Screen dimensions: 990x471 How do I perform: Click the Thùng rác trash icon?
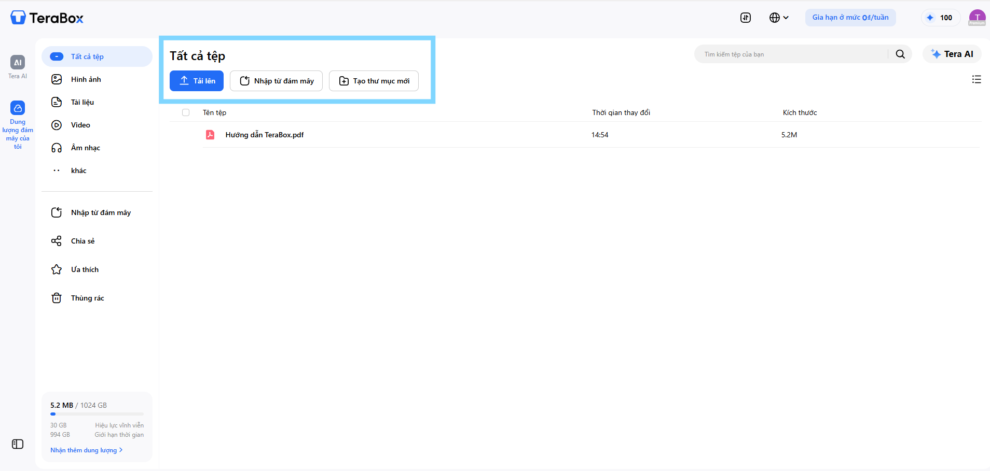coord(57,298)
